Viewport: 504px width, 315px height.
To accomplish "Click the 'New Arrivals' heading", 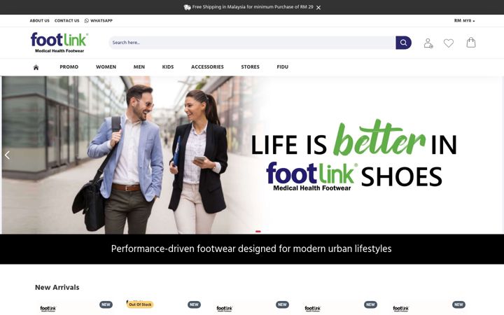I will point(57,288).
